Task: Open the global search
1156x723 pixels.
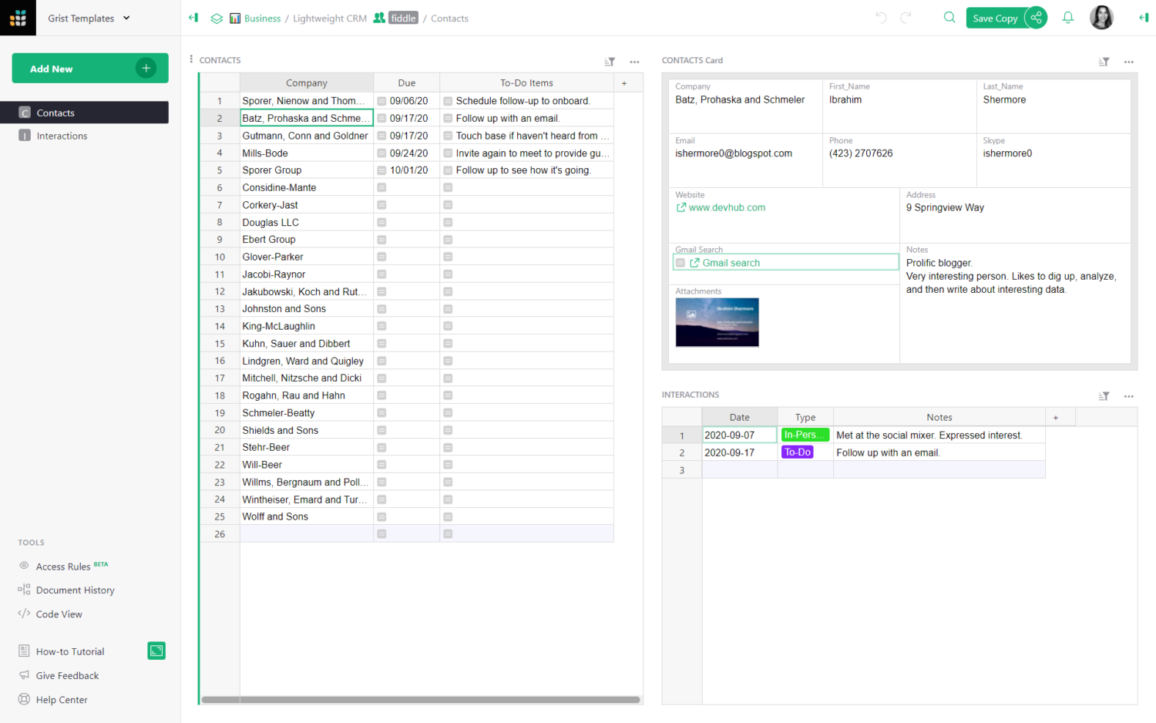Action: [x=949, y=17]
